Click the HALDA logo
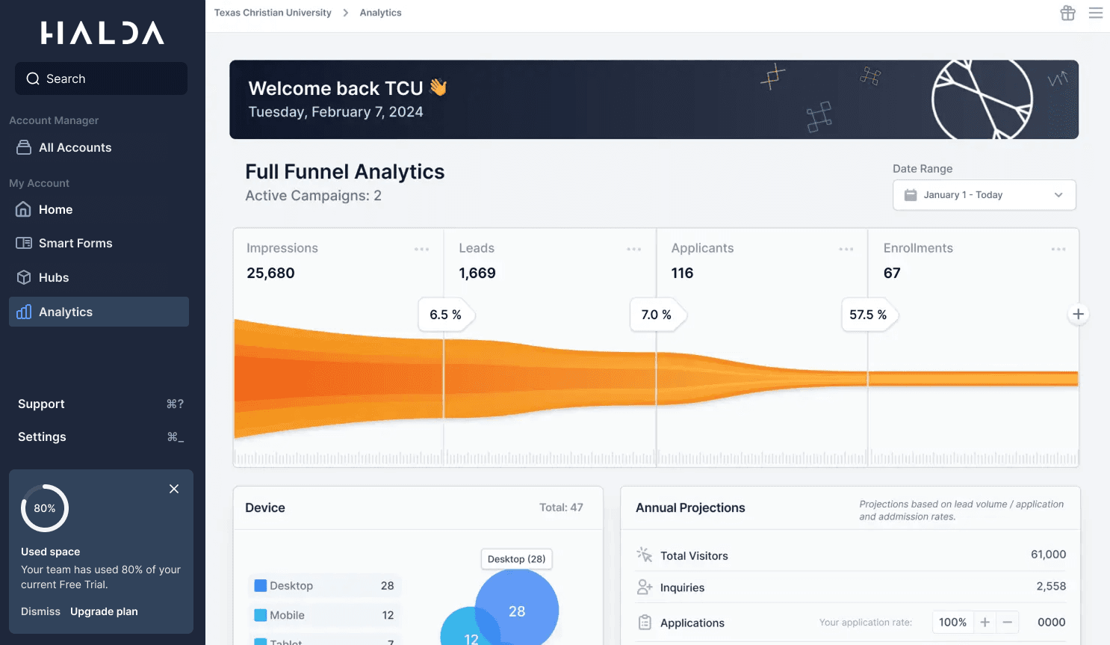1110x645 pixels. 102,33
